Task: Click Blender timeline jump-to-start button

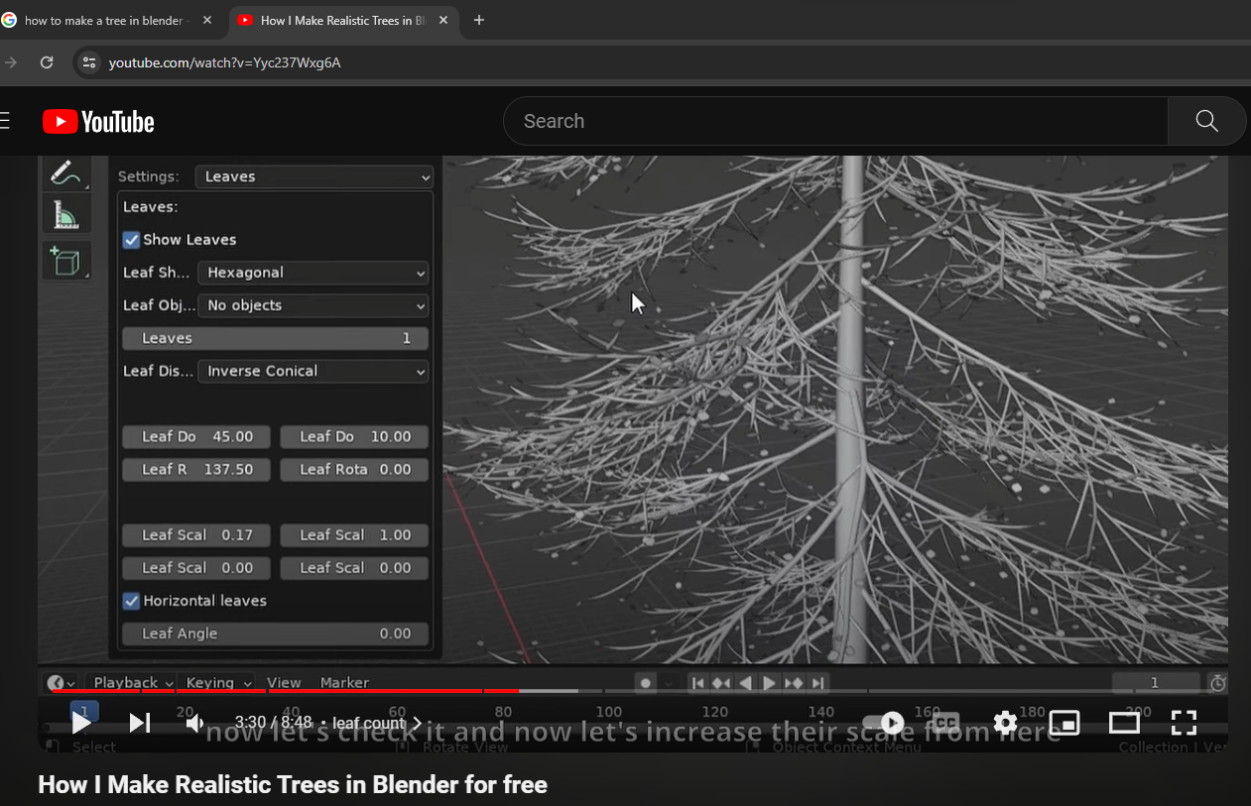Action: coord(698,683)
